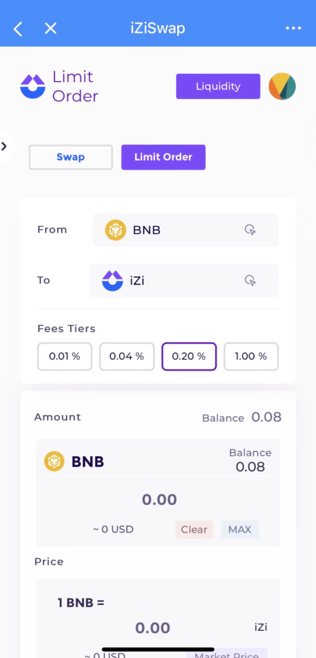Switch to the Limit Order tab
Image resolution: width=316 pixels, height=658 pixels.
click(163, 157)
